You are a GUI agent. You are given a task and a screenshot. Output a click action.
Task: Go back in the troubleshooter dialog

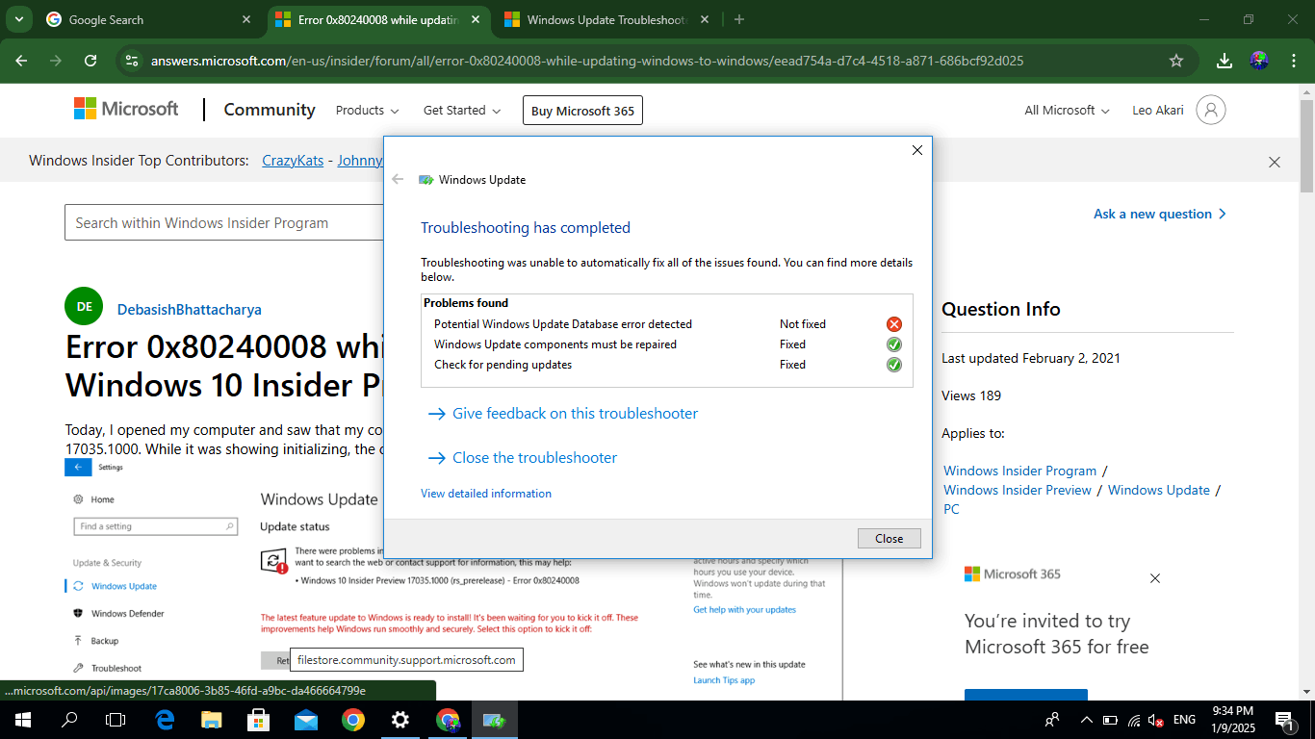pos(398,179)
